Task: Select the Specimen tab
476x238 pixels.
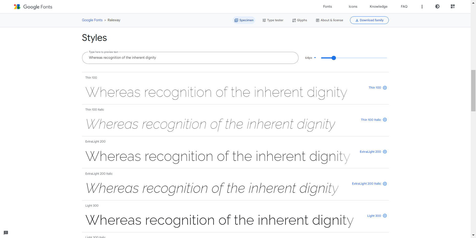Action: [x=244, y=20]
